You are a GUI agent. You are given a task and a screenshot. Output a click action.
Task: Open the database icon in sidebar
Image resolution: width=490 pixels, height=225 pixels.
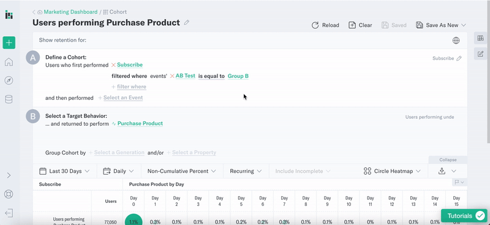[9, 99]
